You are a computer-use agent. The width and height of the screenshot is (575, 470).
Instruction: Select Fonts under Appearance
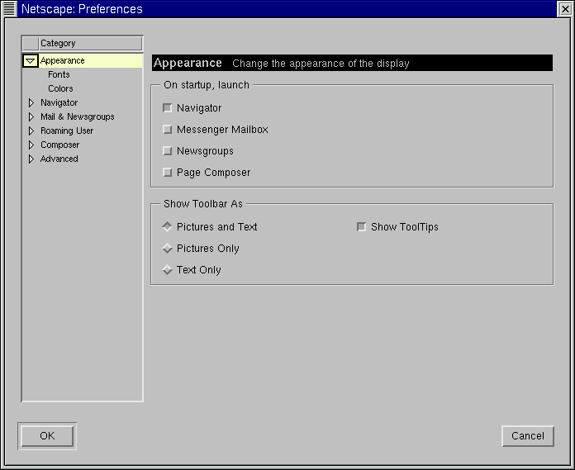click(59, 74)
